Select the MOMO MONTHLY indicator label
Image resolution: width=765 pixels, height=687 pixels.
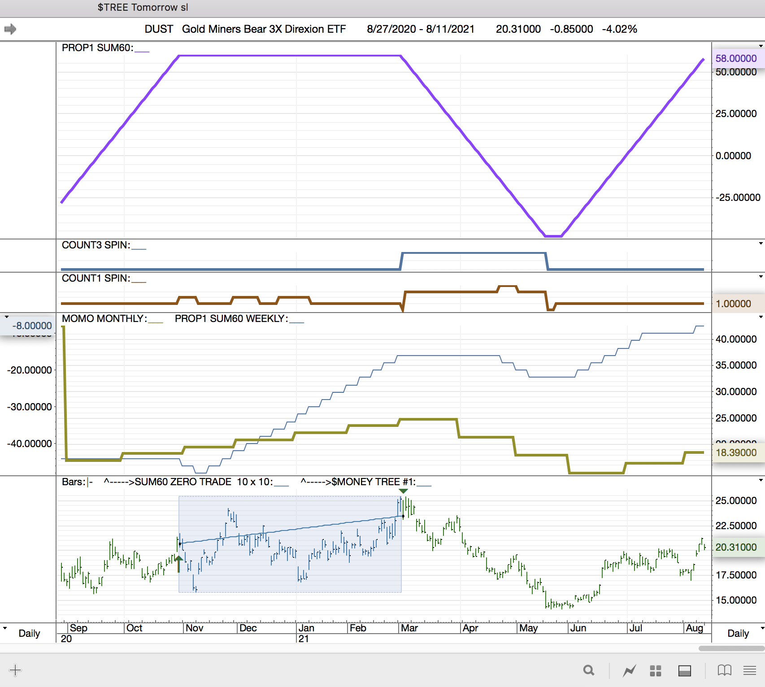pyautogui.click(x=104, y=318)
